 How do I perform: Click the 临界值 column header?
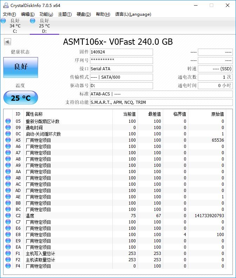pos(176,114)
